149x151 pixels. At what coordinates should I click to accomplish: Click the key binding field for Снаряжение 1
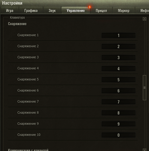119,35
